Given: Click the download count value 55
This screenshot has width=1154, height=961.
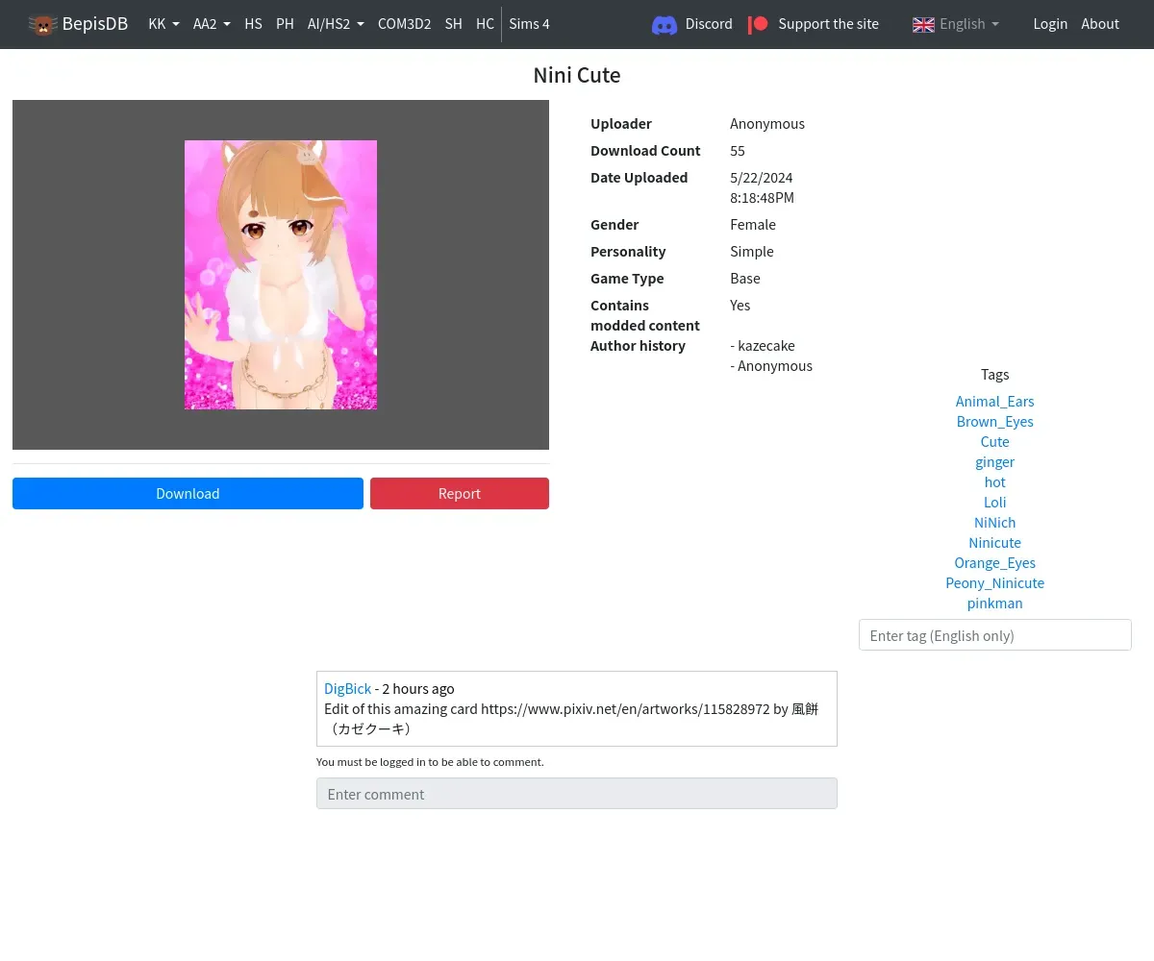Looking at the screenshot, I should (x=738, y=151).
